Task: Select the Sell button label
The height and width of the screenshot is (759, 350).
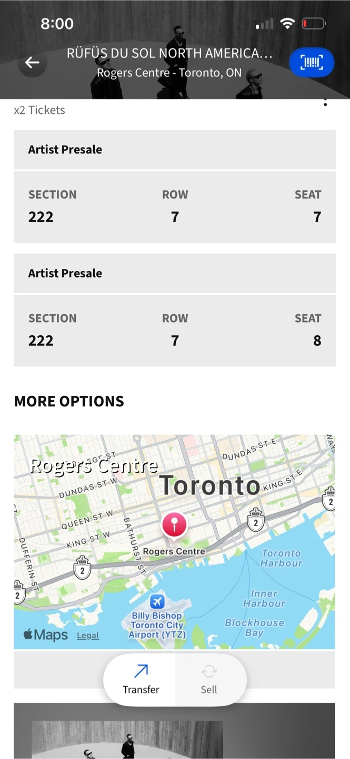Action: [x=209, y=689]
